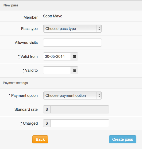Click the Valid from required asterisk
This screenshot has width=142, height=149.
[x=19, y=56]
